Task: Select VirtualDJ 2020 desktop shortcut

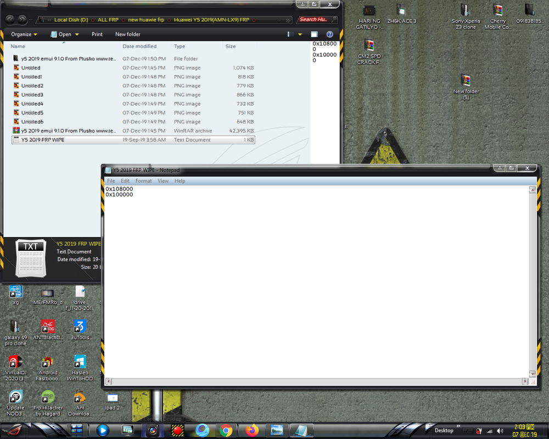Action: point(16,368)
